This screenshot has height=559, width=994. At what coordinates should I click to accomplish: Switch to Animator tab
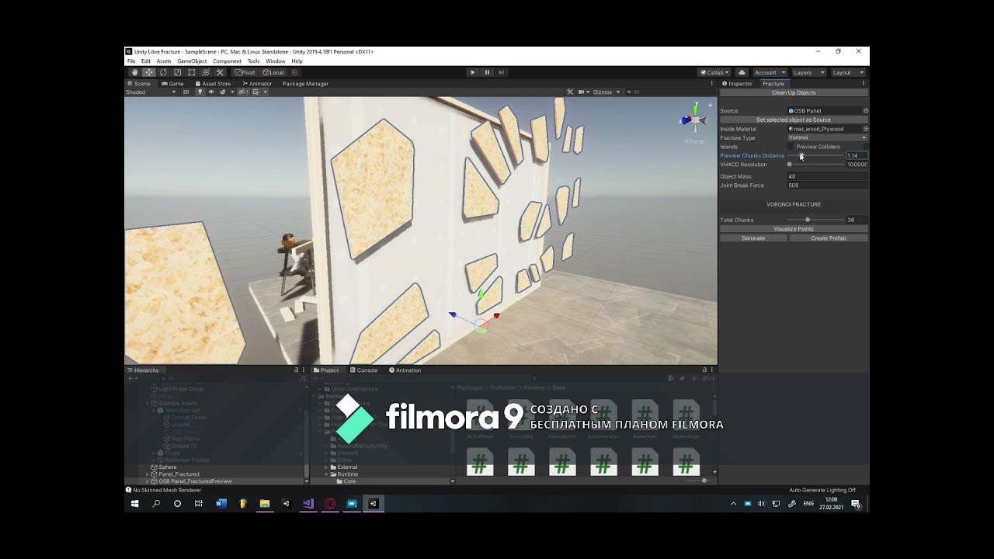(257, 83)
